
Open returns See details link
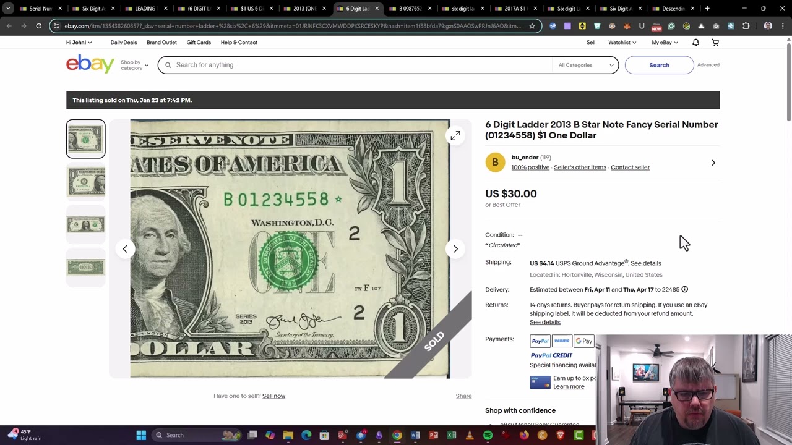coord(544,322)
